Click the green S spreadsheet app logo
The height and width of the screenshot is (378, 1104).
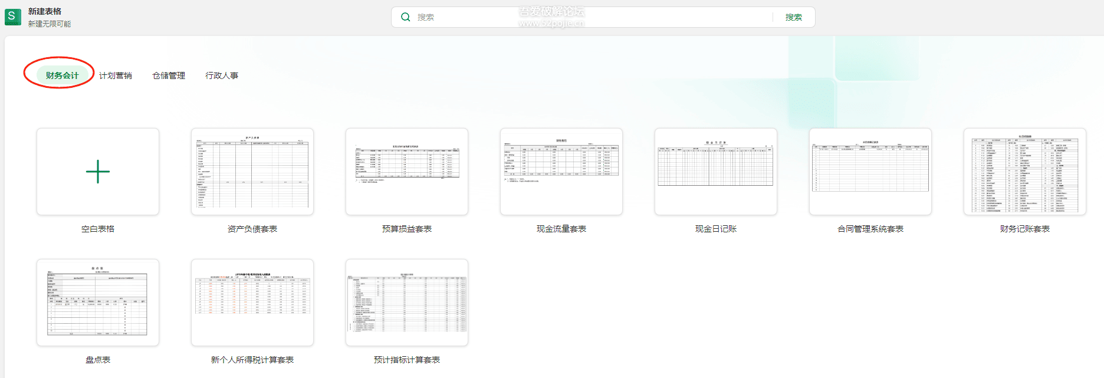pos(13,17)
